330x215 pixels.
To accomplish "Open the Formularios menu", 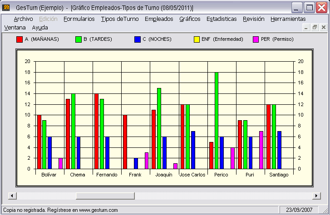I will [x=79, y=19].
